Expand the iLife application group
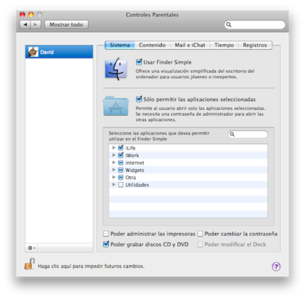Screen dimensions: 305x299 click(x=114, y=147)
